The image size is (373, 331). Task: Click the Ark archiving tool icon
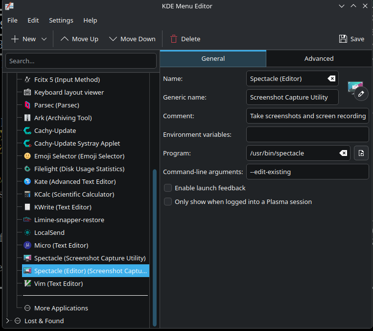[x=27, y=118]
